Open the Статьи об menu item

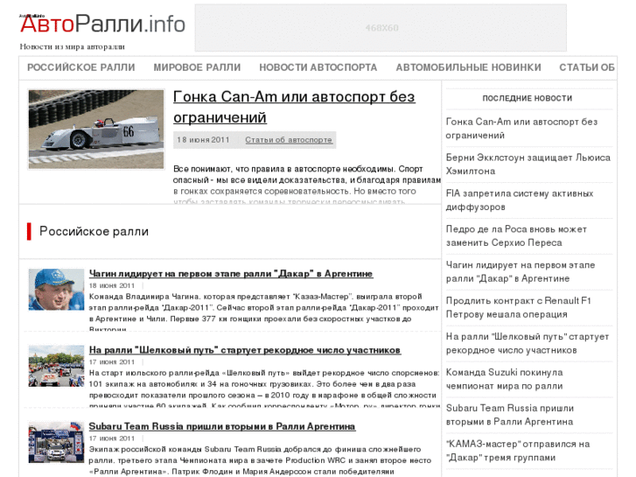587,67
